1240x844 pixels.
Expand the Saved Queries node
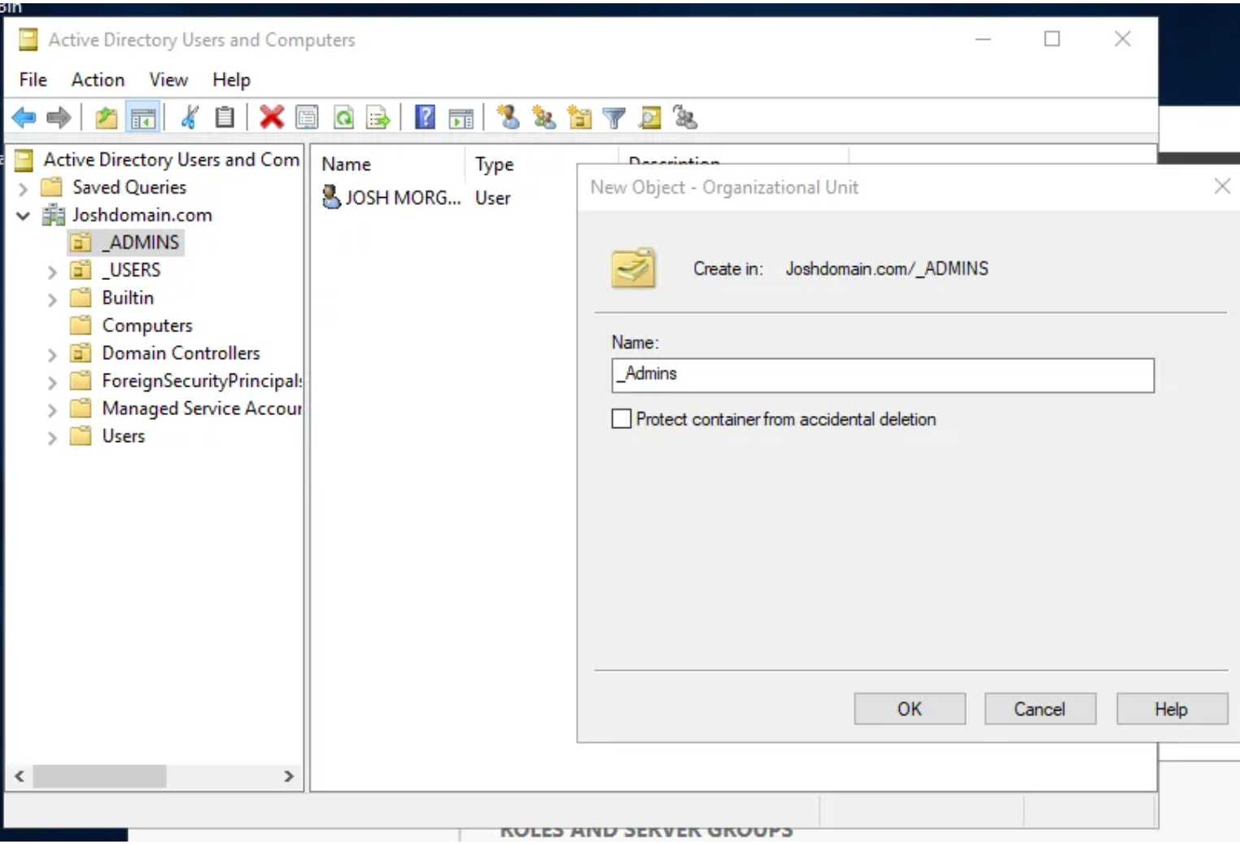point(23,189)
